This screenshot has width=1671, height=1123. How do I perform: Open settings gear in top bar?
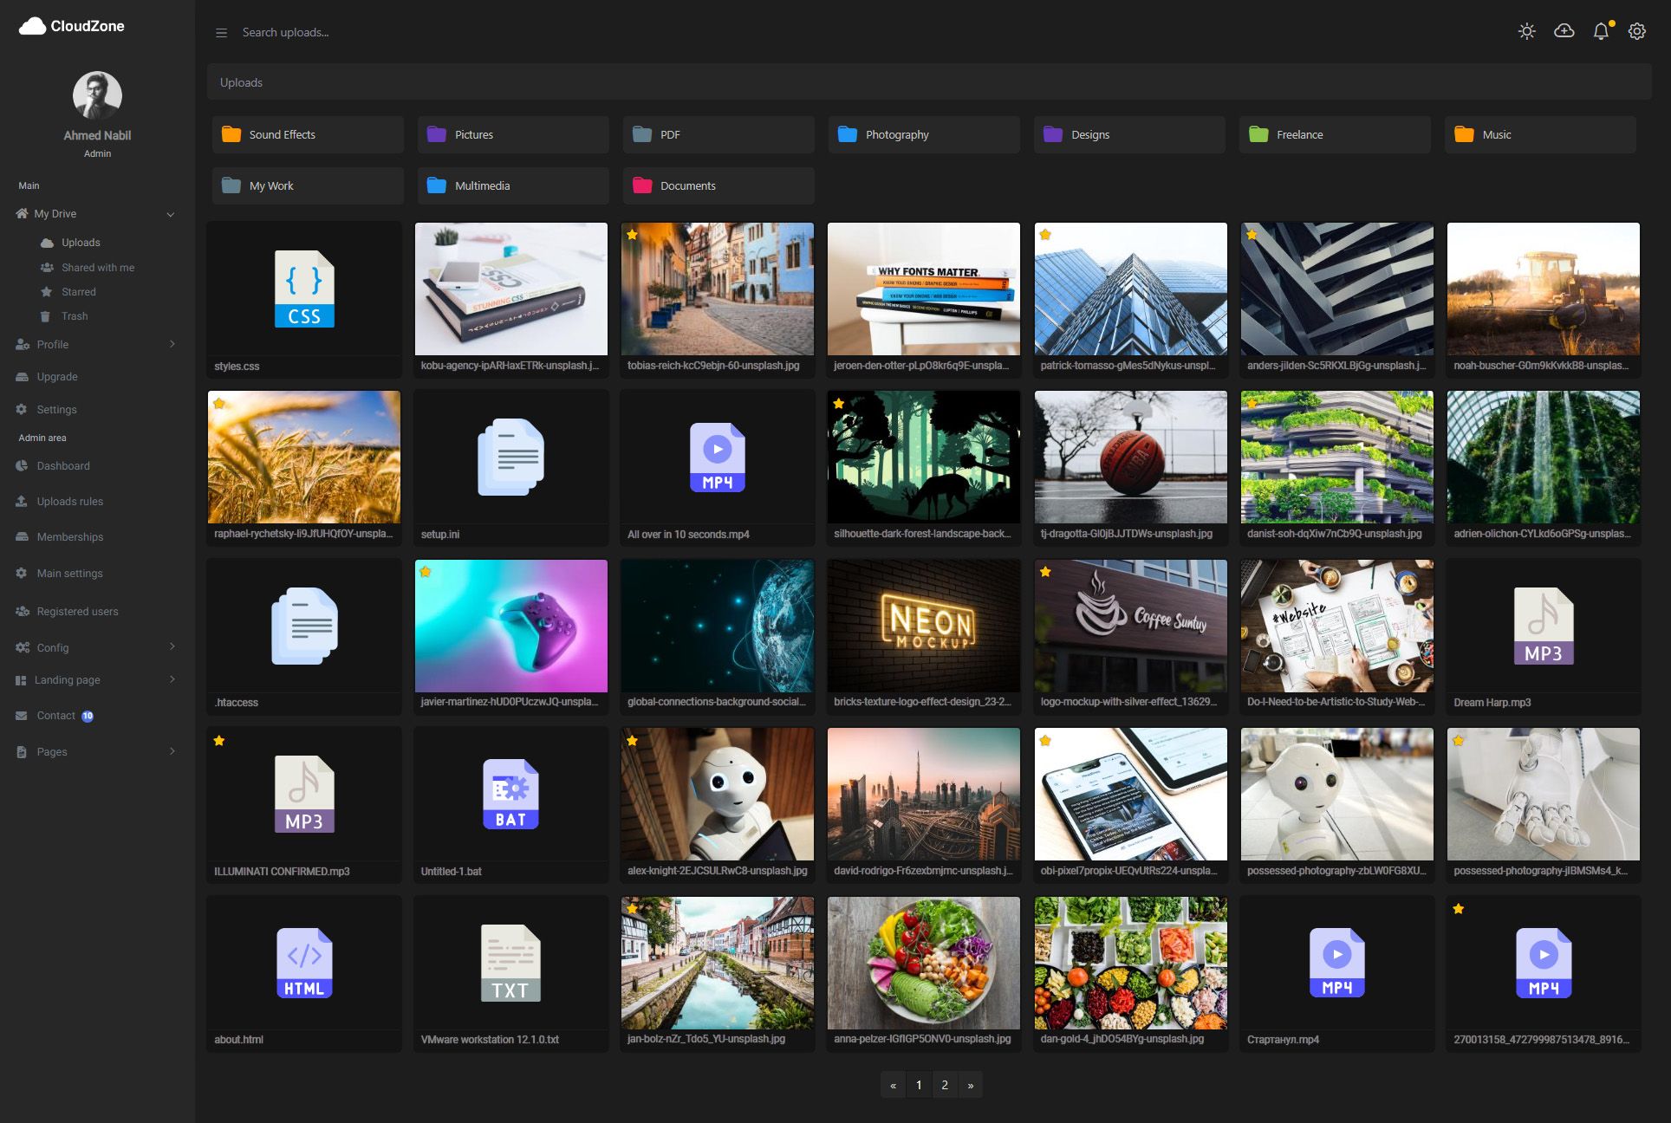coord(1636,32)
